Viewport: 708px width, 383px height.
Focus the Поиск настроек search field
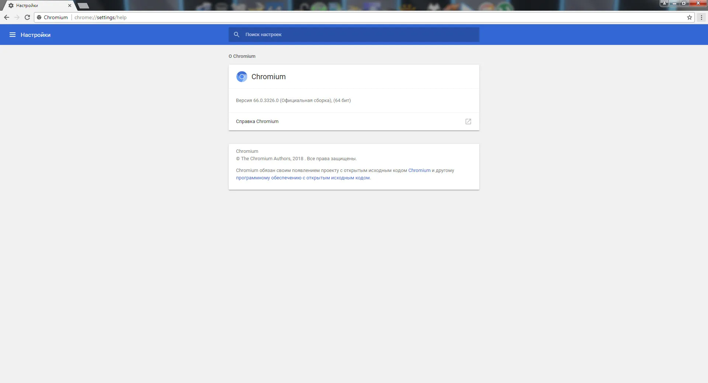pyautogui.click(x=354, y=35)
